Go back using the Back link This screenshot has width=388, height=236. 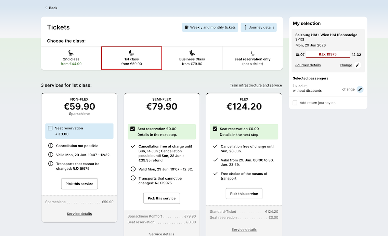point(51,8)
